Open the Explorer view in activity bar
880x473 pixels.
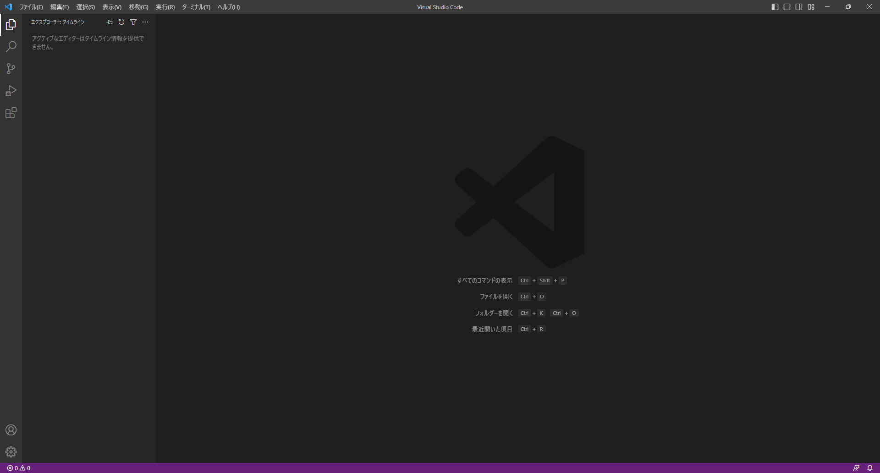tap(11, 25)
